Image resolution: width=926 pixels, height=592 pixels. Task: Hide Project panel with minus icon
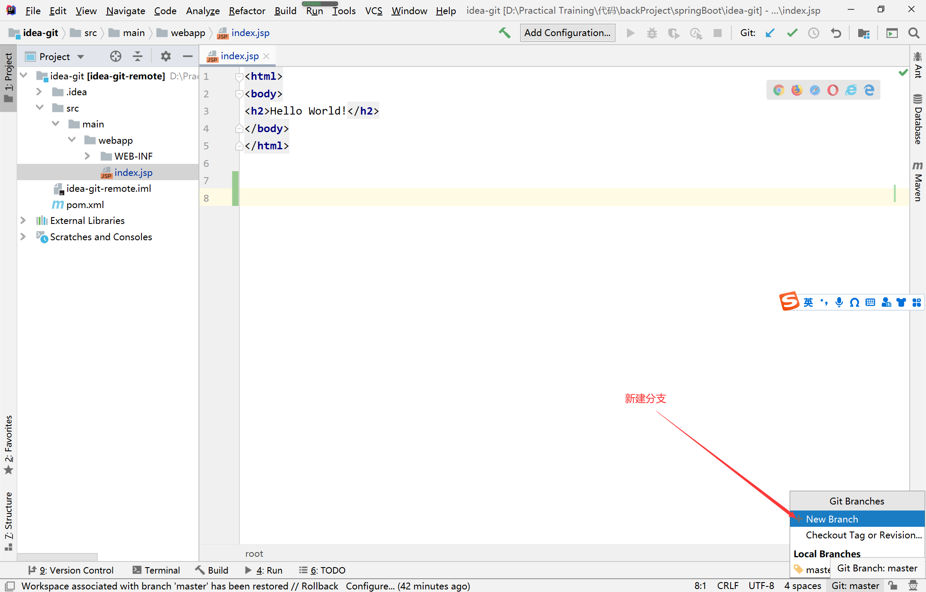[x=187, y=56]
